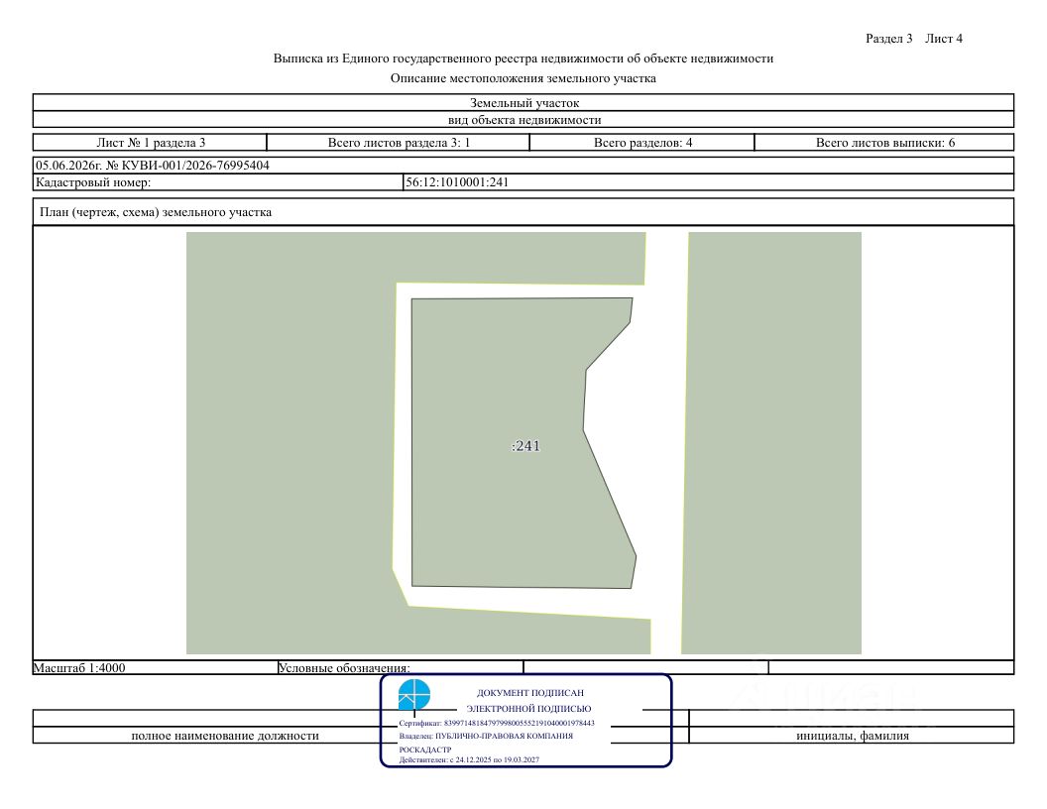This screenshot has height=809, width=1047.
Task: Click the green neighboring parcel right of the road
Action: (x=773, y=443)
